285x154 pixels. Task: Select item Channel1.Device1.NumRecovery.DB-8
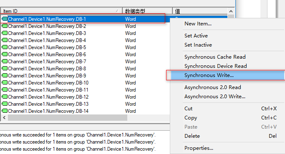(x=47, y=68)
